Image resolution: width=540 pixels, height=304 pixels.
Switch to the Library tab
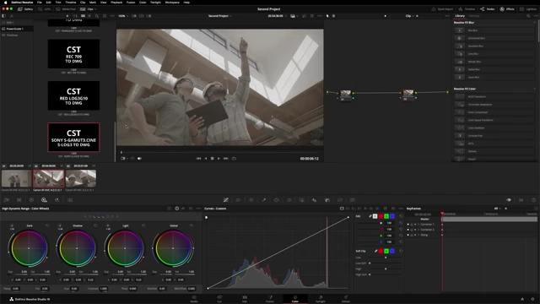[x=460, y=16]
